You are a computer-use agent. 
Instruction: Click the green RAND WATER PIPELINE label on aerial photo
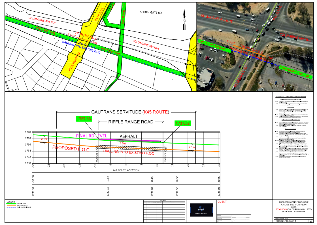point(212,46)
